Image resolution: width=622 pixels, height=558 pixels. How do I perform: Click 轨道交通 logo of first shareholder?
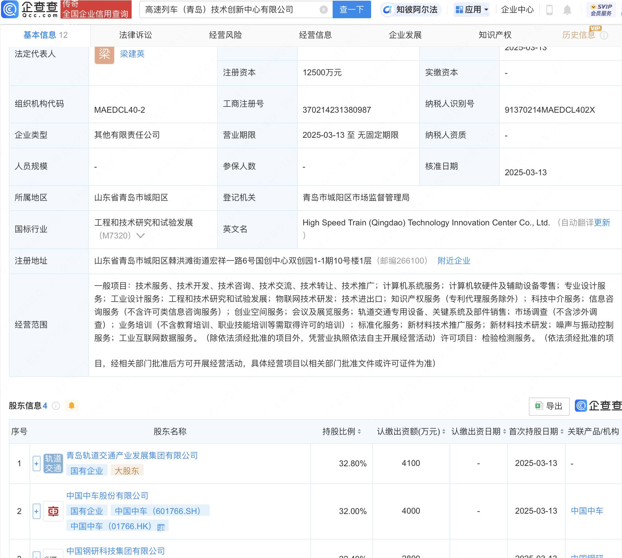[x=53, y=463]
